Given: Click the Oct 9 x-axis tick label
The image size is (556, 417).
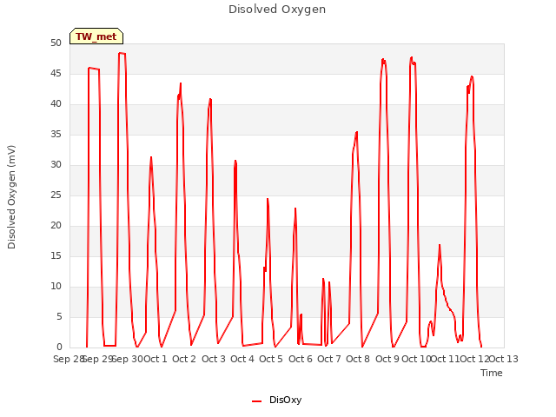Looking at the screenshot, I should tap(387, 359).
